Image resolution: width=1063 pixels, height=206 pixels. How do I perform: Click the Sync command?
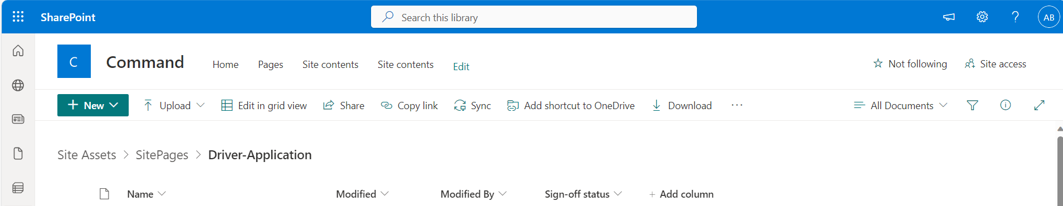[472, 105]
